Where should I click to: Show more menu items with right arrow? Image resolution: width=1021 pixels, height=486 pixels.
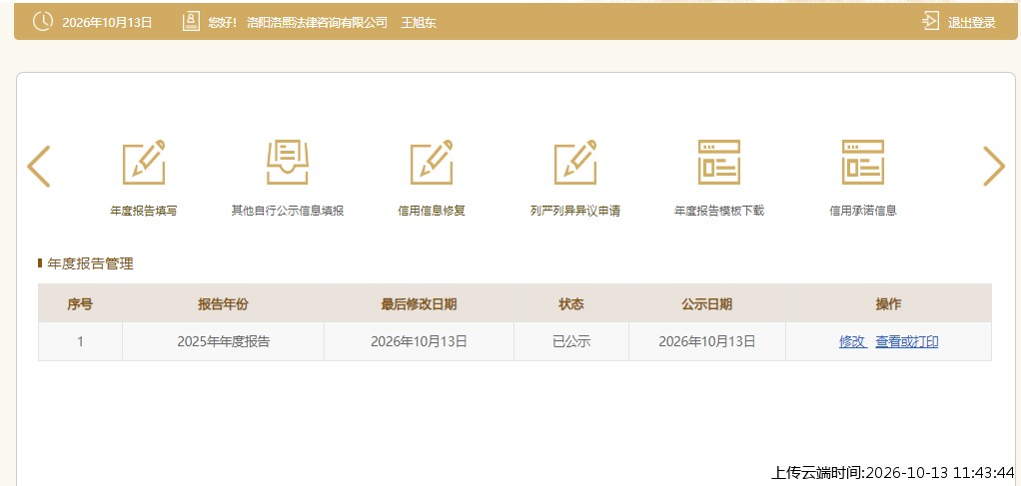click(x=994, y=166)
